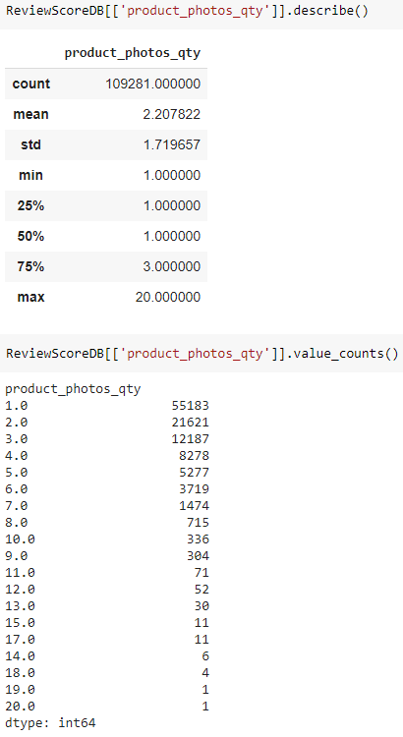Click the 50% row label
Viewport: 403px width, 737px height.
point(31,236)
